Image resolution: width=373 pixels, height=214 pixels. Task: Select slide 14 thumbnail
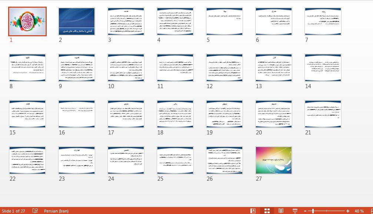coord(323,68)
